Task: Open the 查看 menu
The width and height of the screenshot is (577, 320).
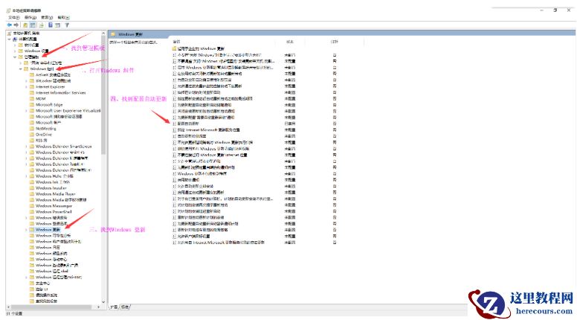Action: 47,17
